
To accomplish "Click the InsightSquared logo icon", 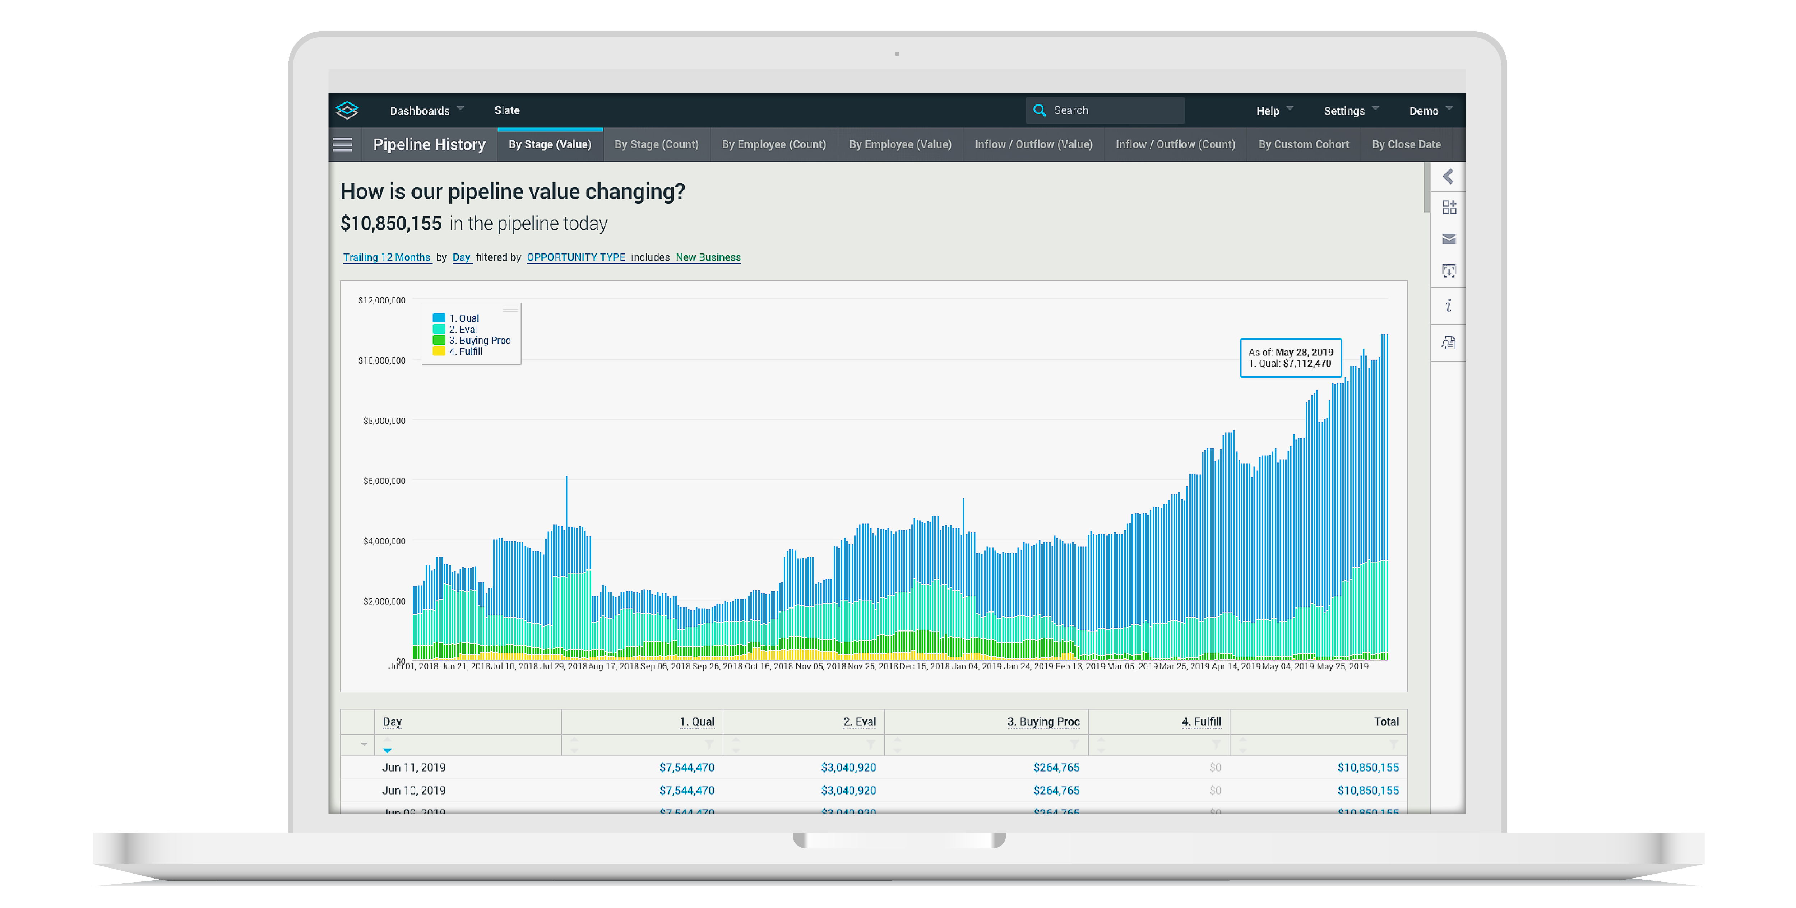I will [347, 110].
